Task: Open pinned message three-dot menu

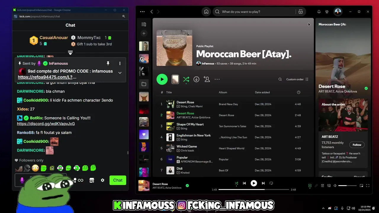Action: [120, 63]
